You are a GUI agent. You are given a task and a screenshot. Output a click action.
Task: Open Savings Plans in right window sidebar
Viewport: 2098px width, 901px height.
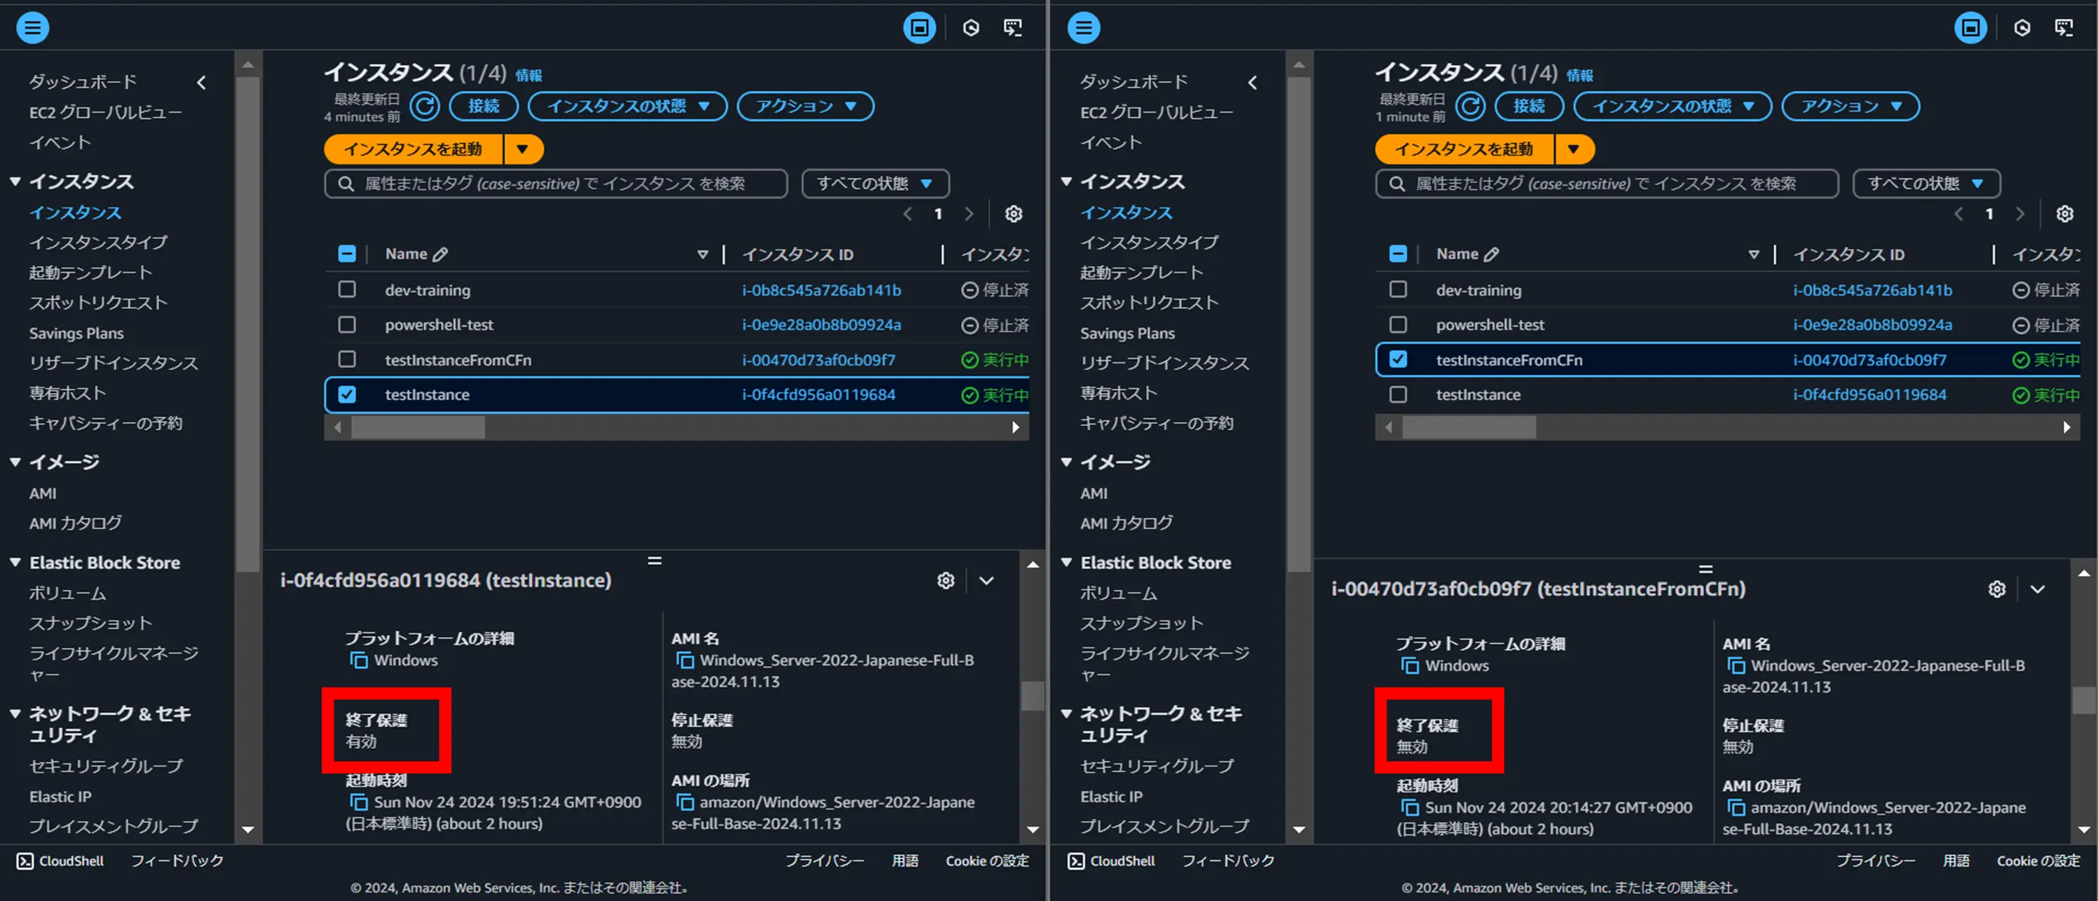point(1127,333)
